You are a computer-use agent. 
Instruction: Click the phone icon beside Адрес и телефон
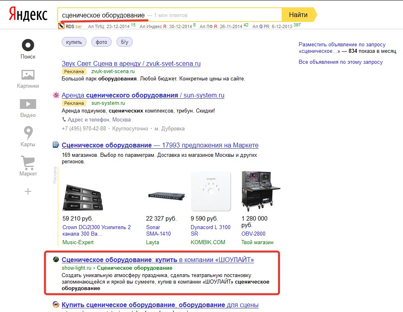click(x=64, y=119)
